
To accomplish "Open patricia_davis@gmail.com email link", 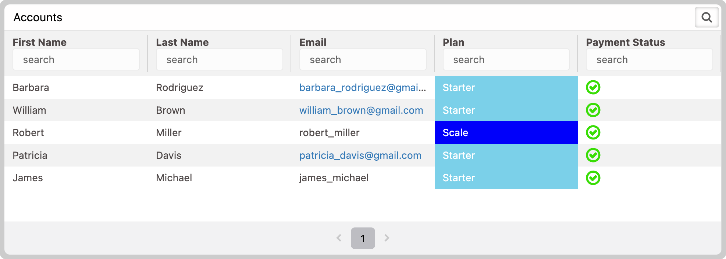I will pos(360,155).
